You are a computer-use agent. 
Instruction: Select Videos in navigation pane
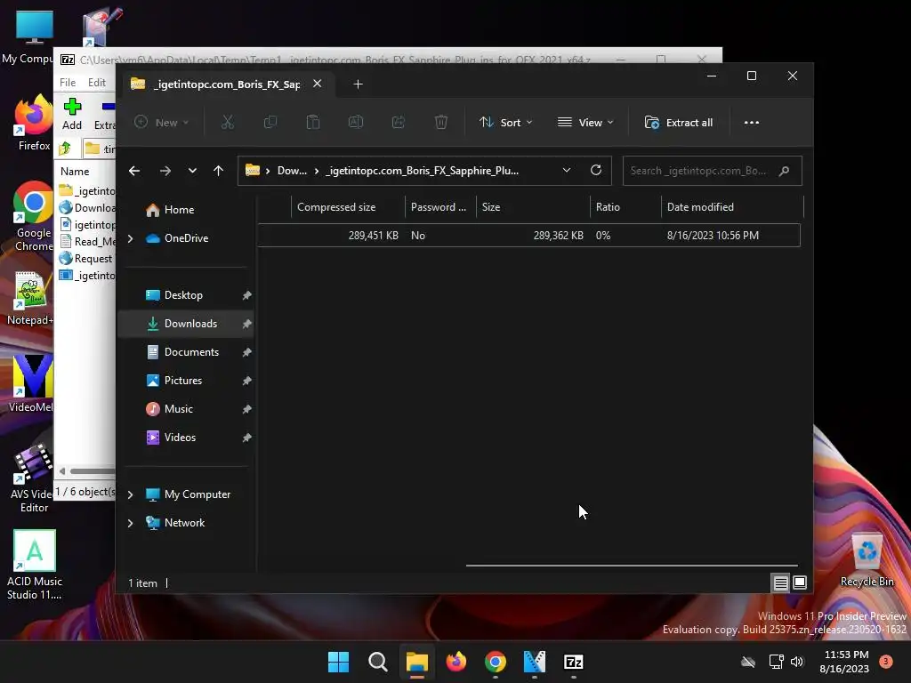(x=180, y=438)
